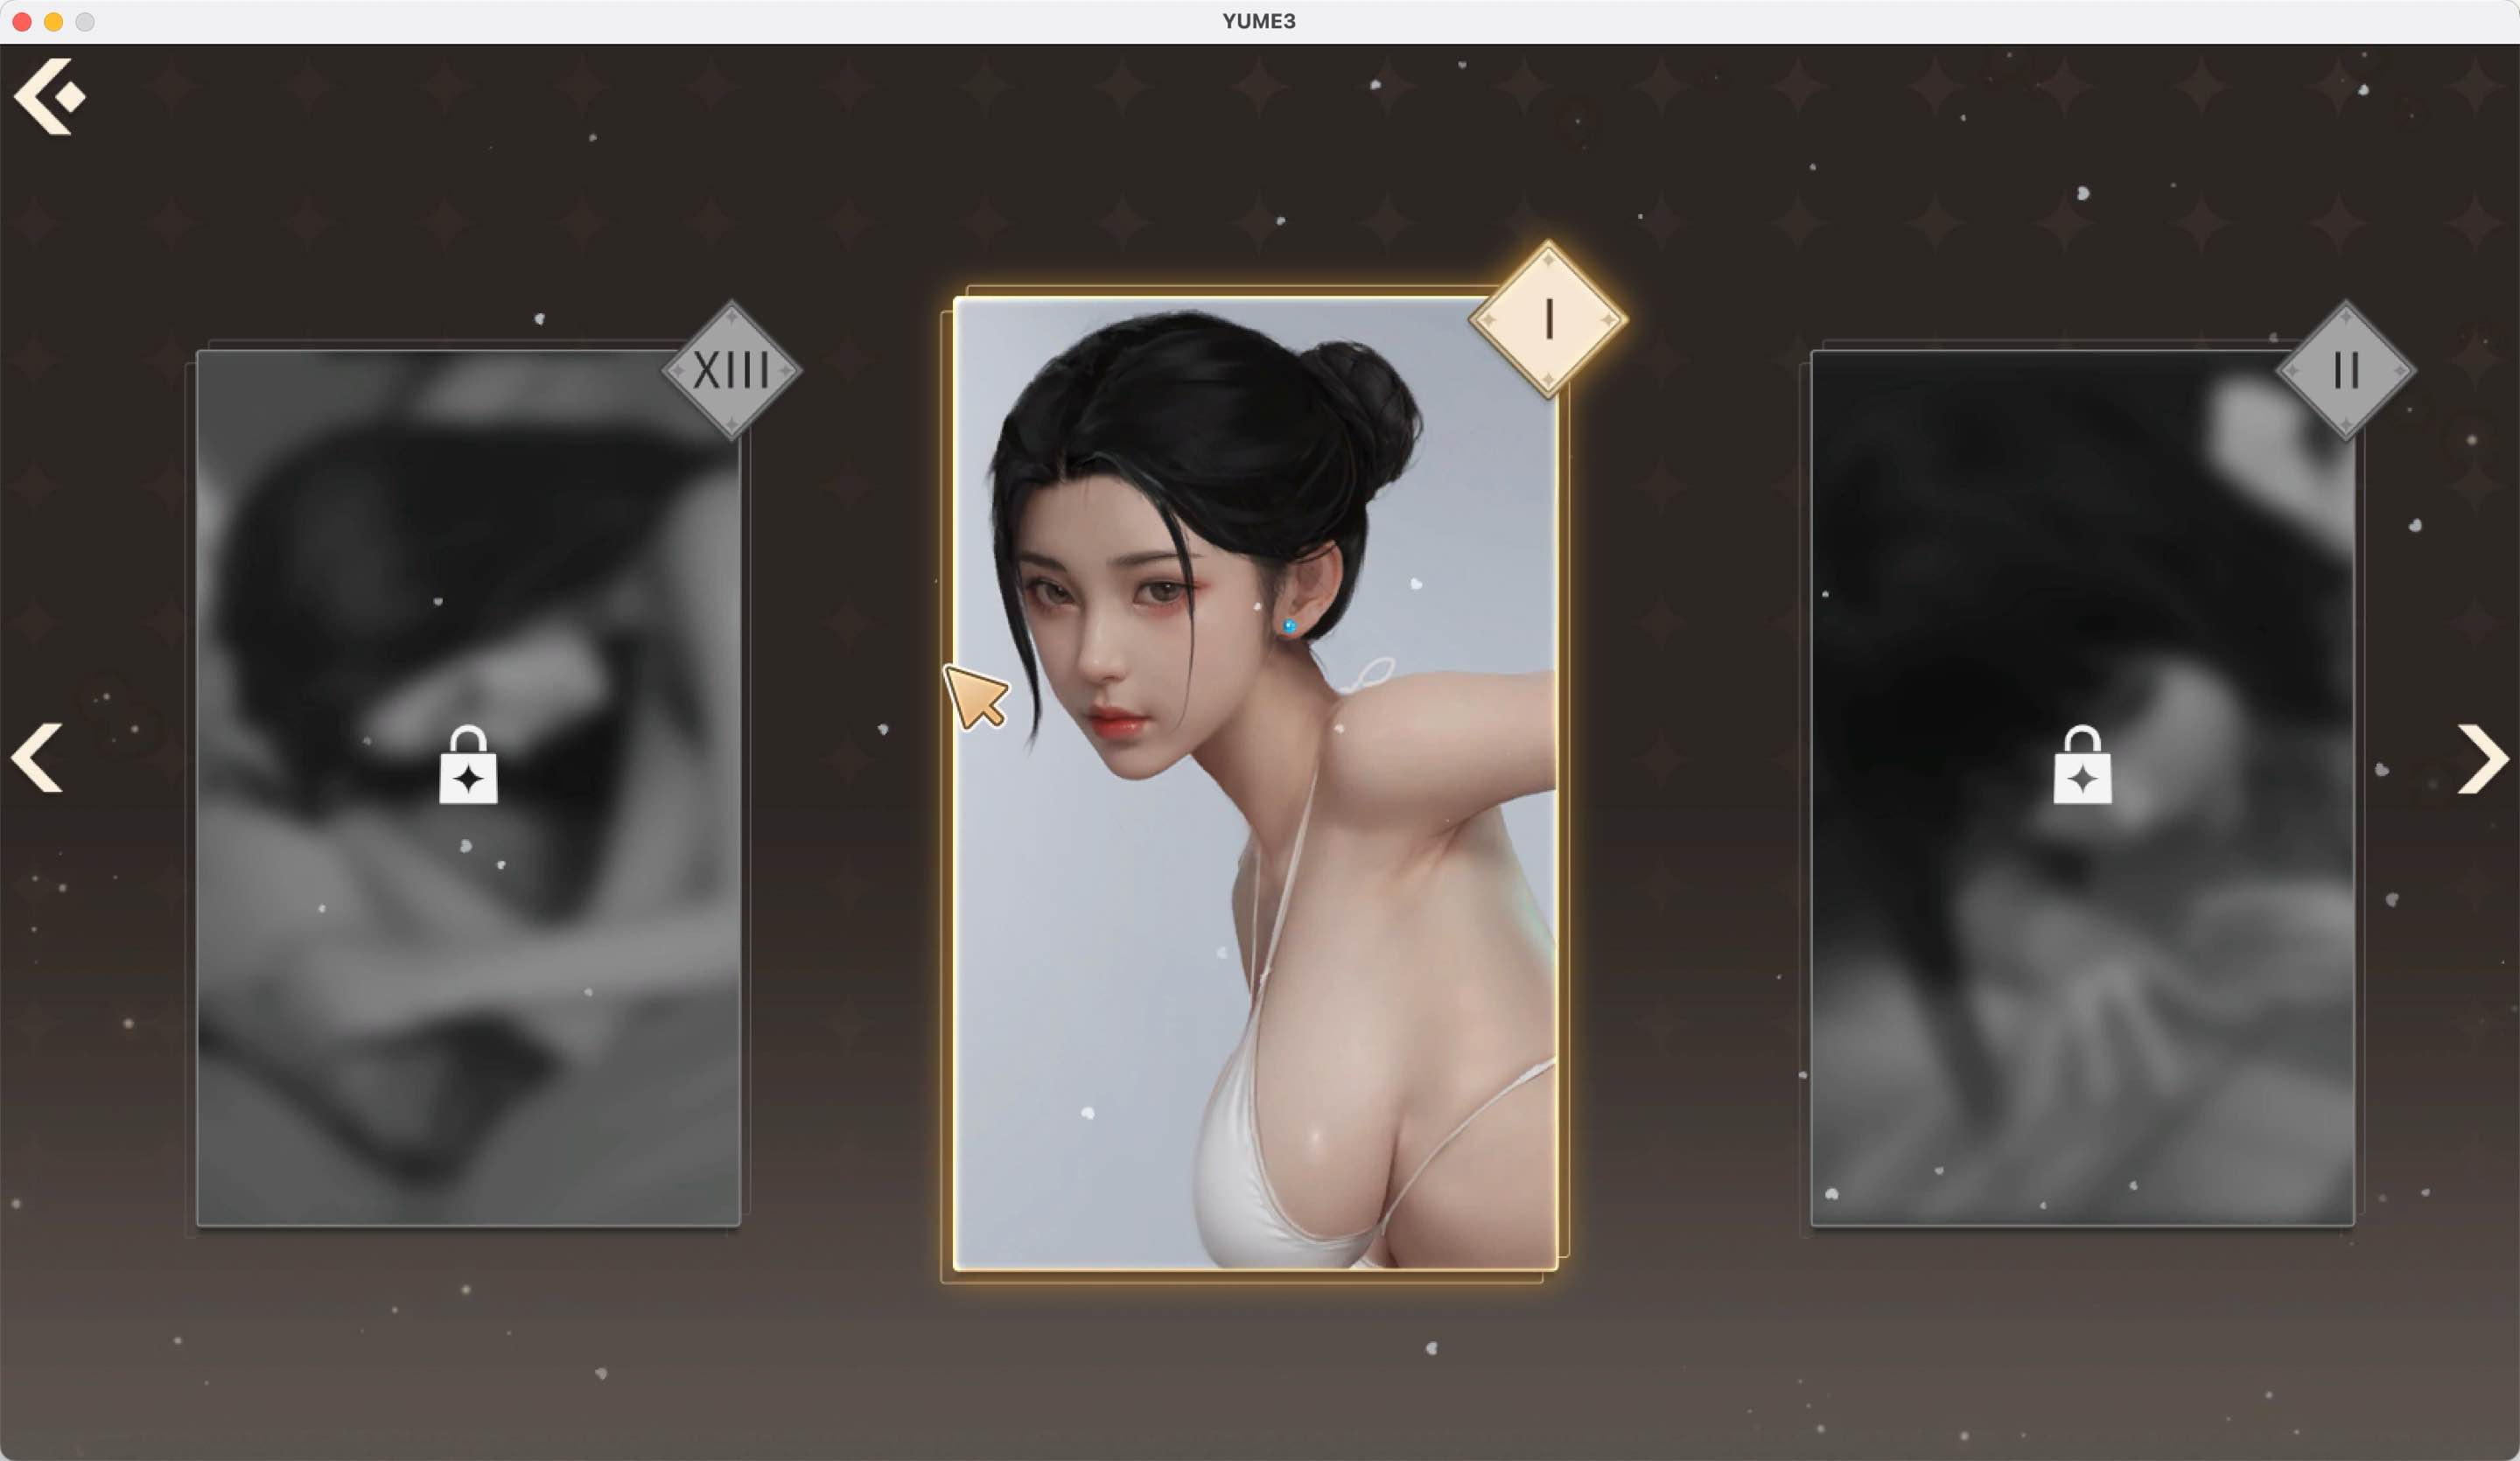This screenshot has height=1461, width=2520.
Task: Navigate to the next card with right chevron
Action: click(2483, 758)
